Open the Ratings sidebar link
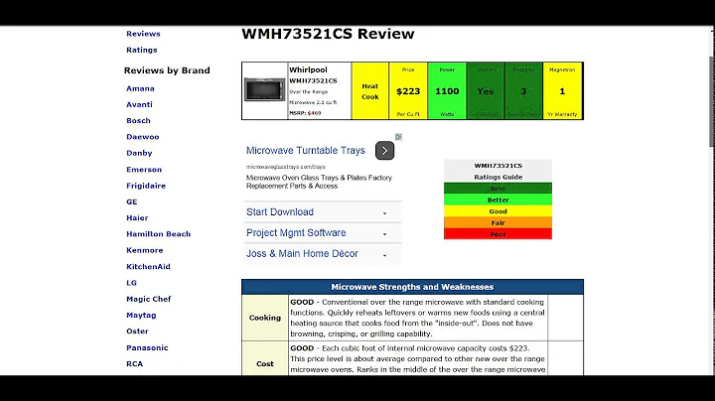Screen dimensions: 715x401 pos(142,50)
